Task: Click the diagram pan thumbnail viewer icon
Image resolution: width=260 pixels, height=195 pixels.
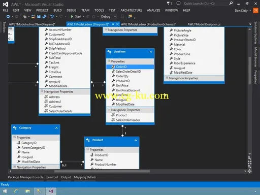Action: pos(249,171)
